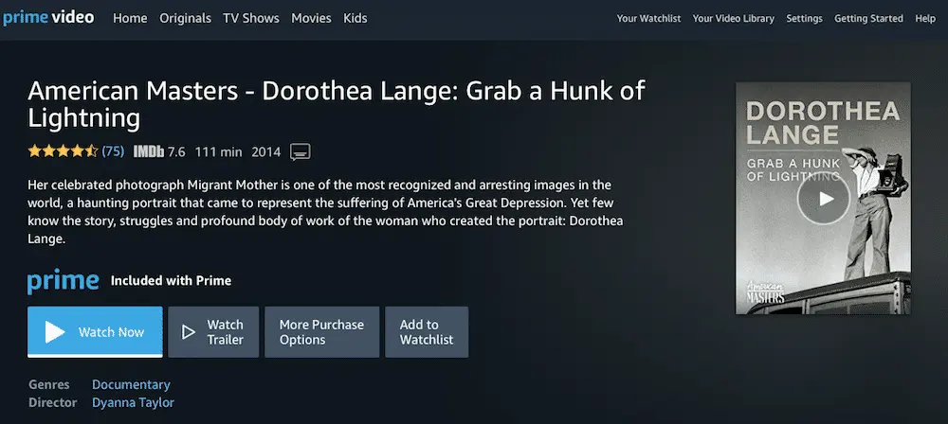Click the Watch Now button
The width and height of the screenshot is (948, 424).
coord(95,331)
